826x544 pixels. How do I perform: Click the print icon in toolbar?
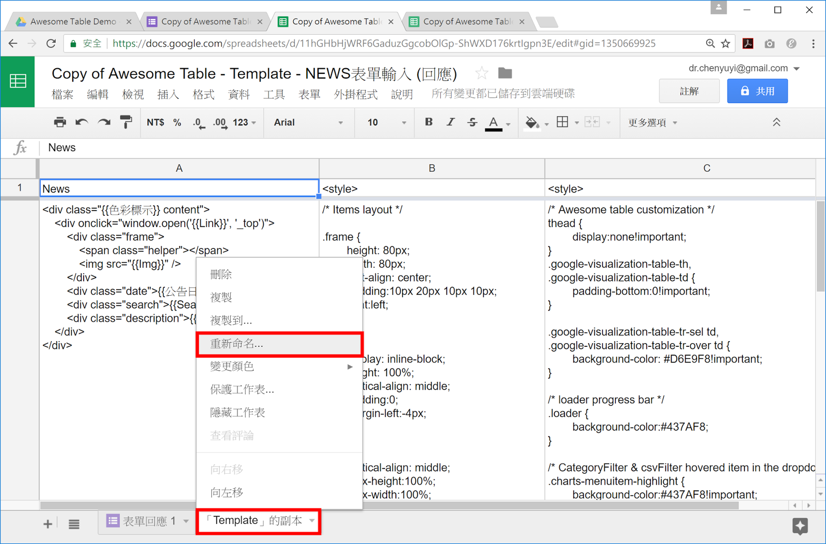click(60, 122)
